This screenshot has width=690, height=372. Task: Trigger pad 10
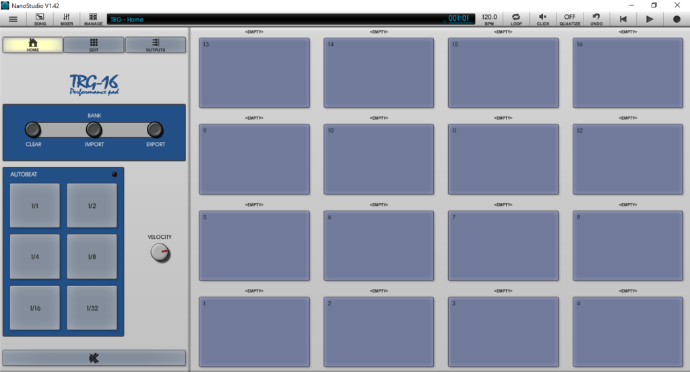pos(379,159)
